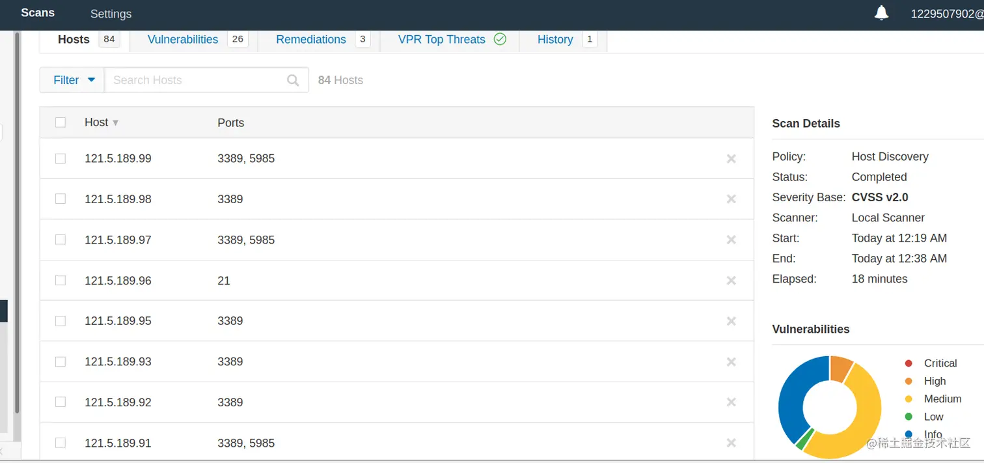Check the box for host 121.5.189.92
This screenshot has height=463, width=984.
click(x=61, y=402)
